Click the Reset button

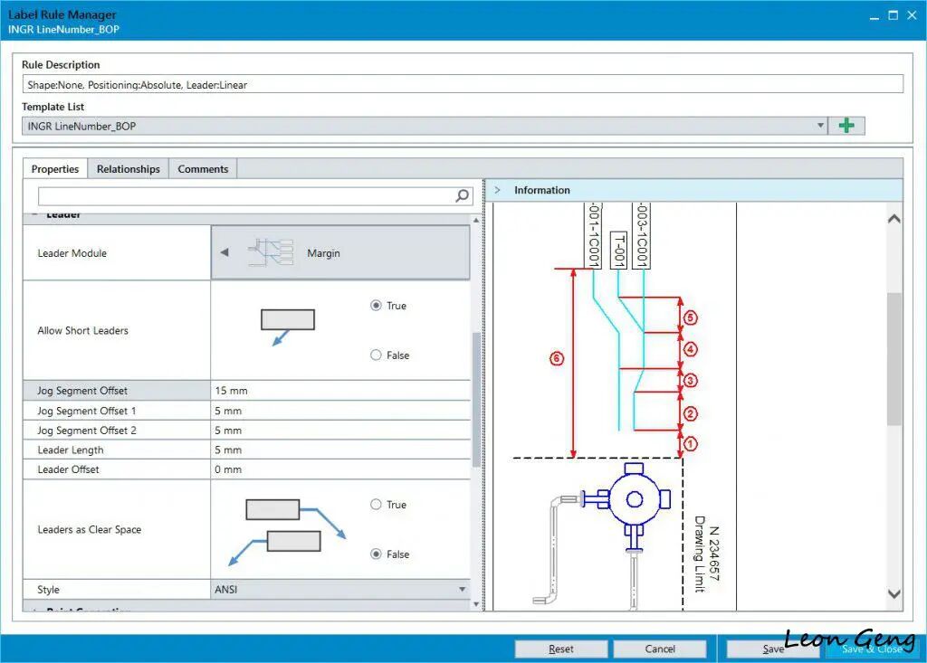point(561,649)
